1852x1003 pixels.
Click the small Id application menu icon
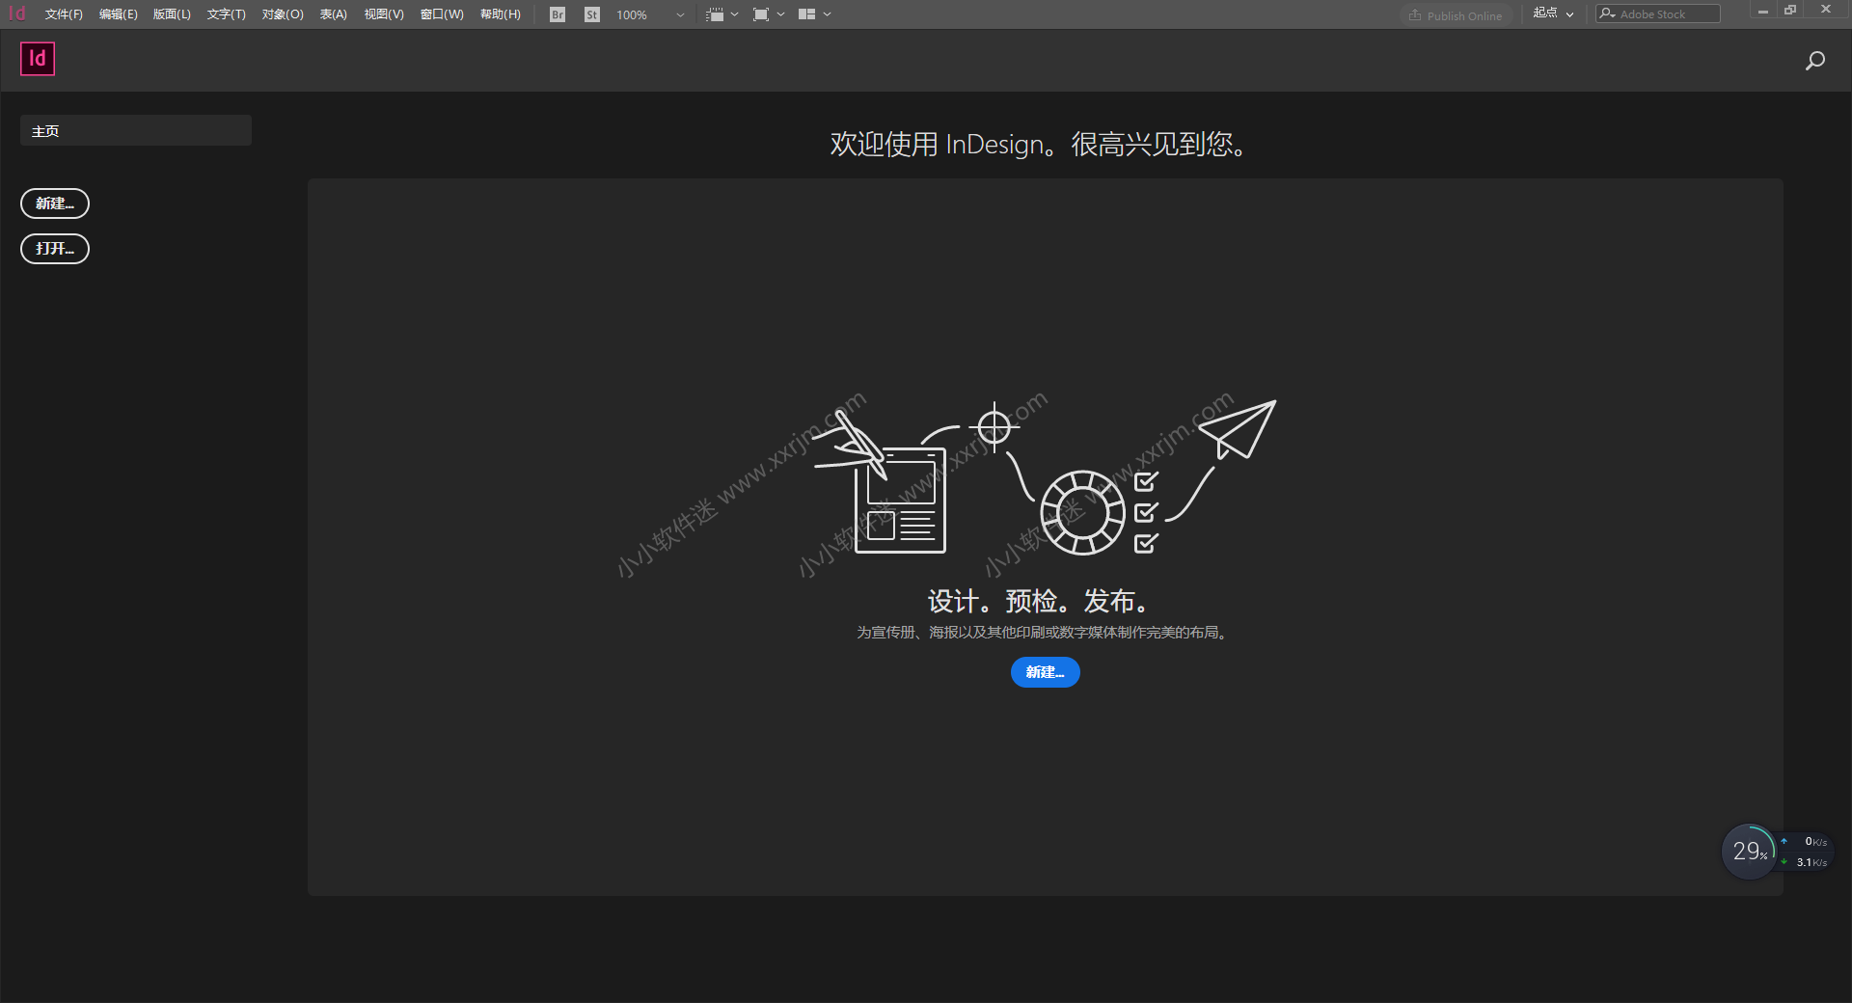[x=16, y=14]
